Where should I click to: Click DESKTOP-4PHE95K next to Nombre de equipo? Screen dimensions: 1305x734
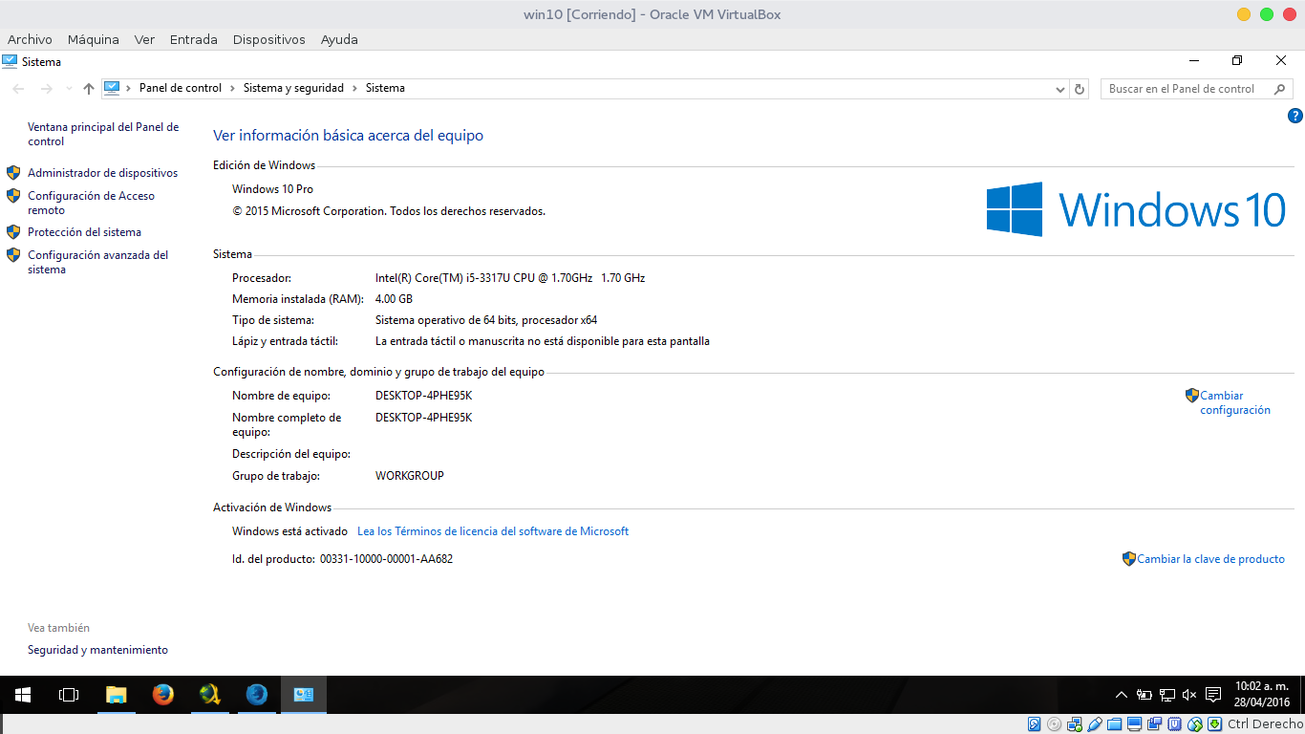423,396
